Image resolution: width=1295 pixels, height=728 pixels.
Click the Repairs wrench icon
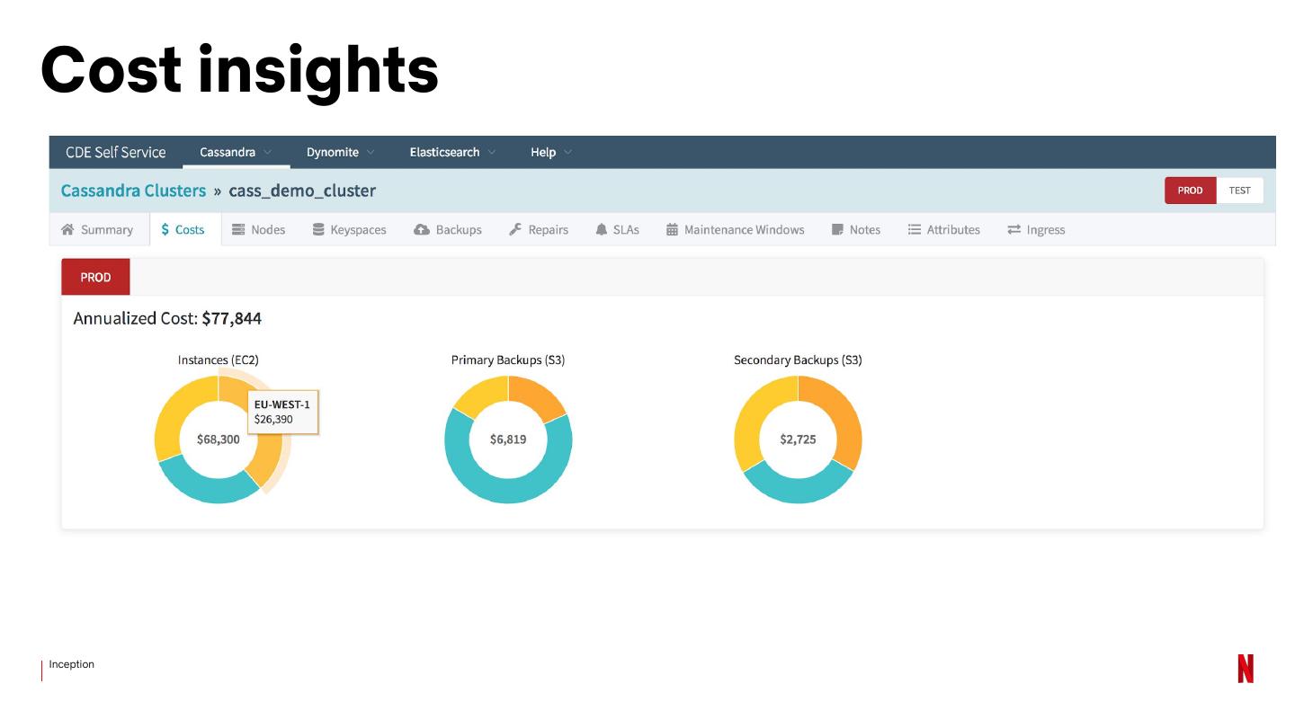point(515,230)
